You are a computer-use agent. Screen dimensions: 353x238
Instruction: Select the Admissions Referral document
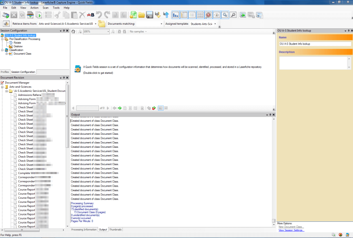pos(30,95)
